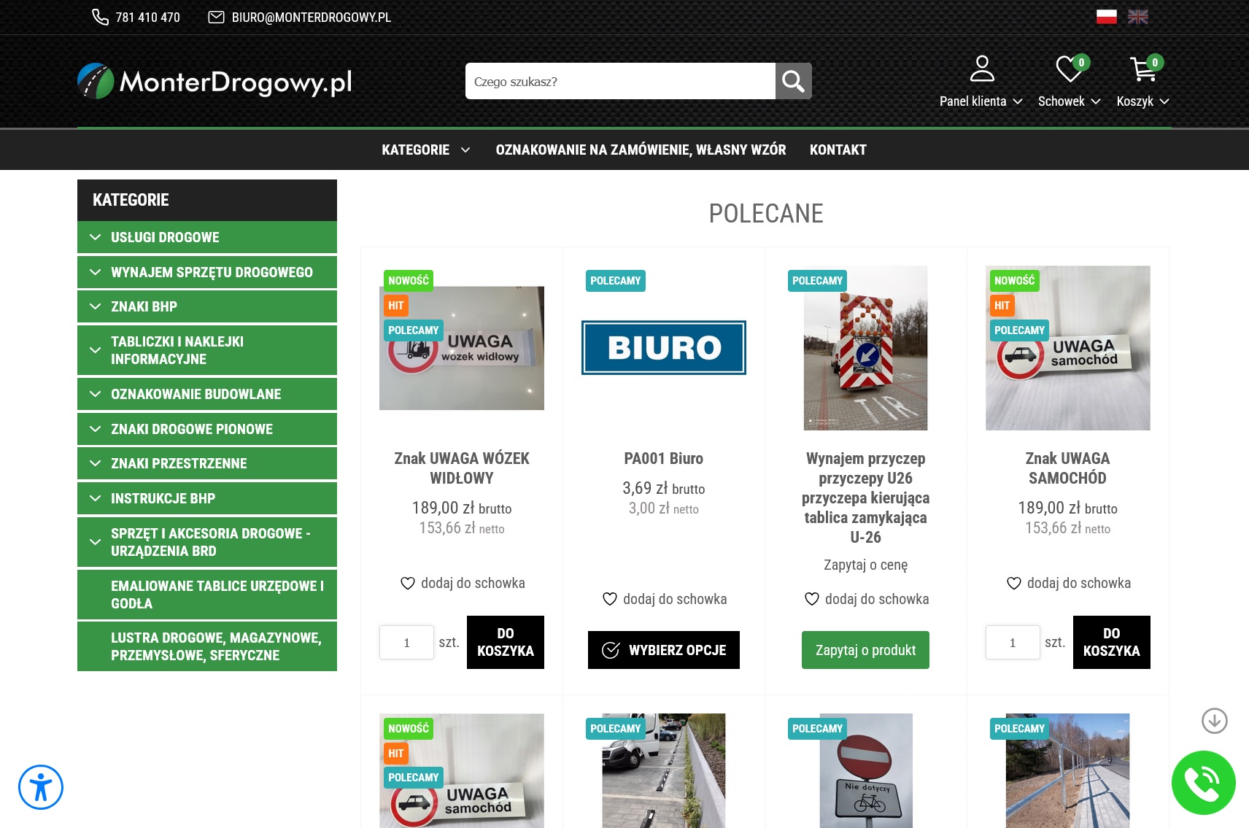
Task: Click the quantity input field for UWAGA SAMOCHÓD
Action: 1013,642
